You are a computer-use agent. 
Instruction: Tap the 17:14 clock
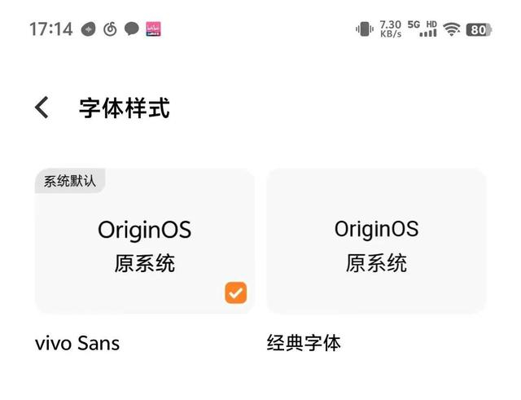51,29
